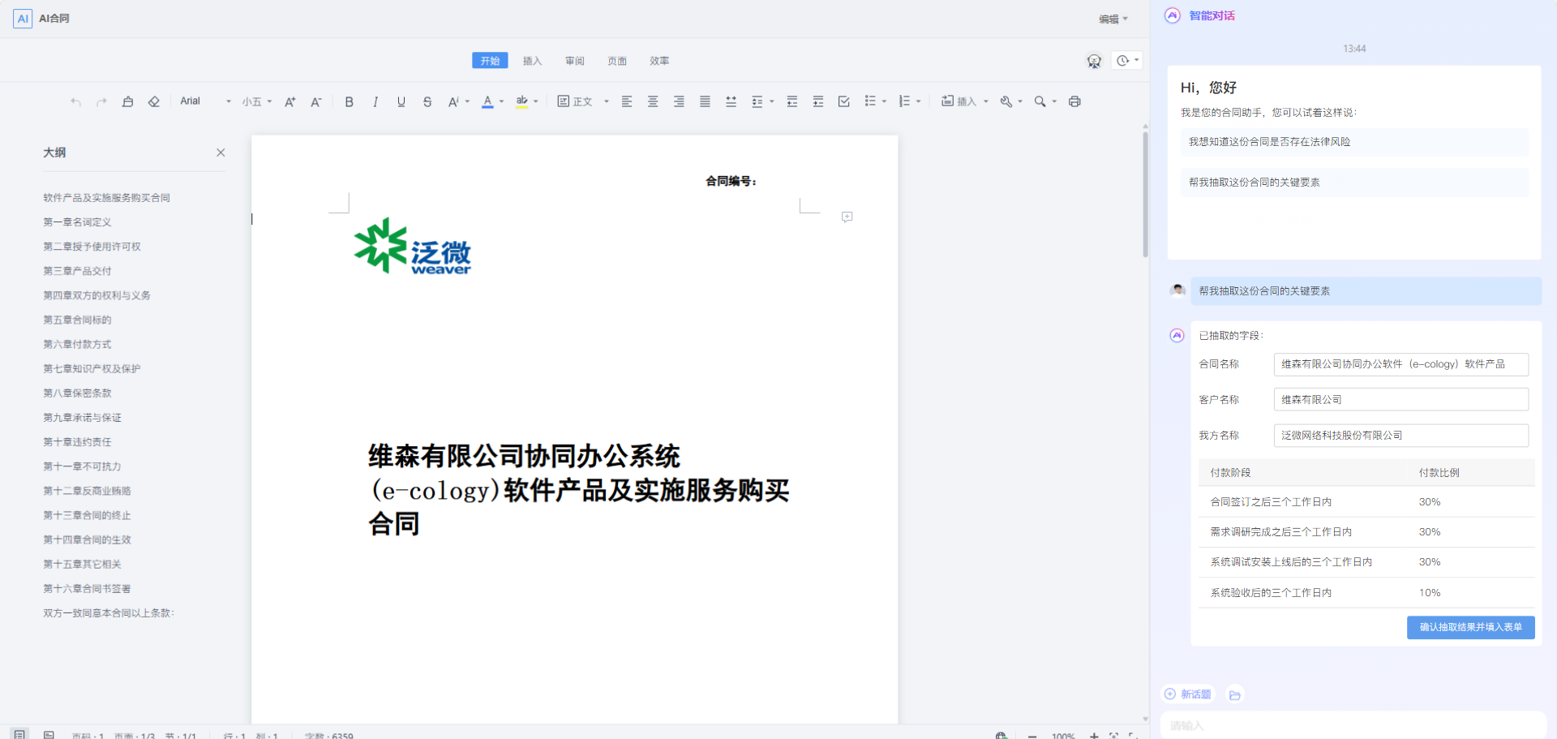Click the fit-page icon in status bar

1114,736
